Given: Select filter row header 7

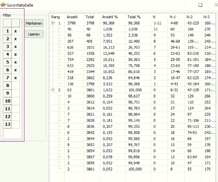Looking at the screenshot, I should 7,78.
